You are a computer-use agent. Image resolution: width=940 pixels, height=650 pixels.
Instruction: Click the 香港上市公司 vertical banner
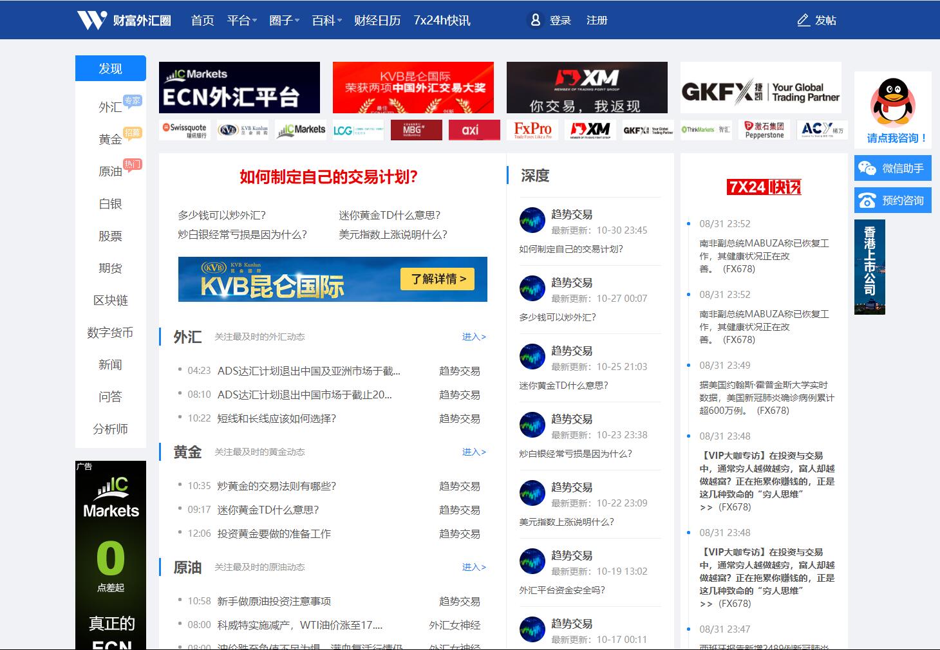[869, 267]
